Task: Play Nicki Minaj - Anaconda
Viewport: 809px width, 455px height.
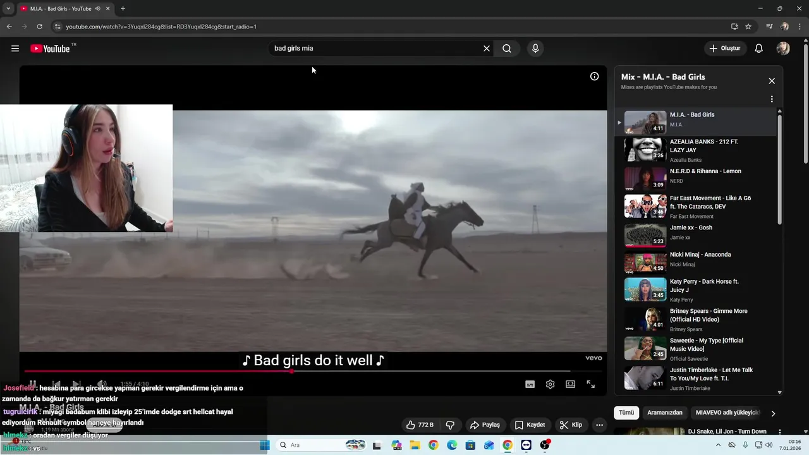Action: point(696,263)
